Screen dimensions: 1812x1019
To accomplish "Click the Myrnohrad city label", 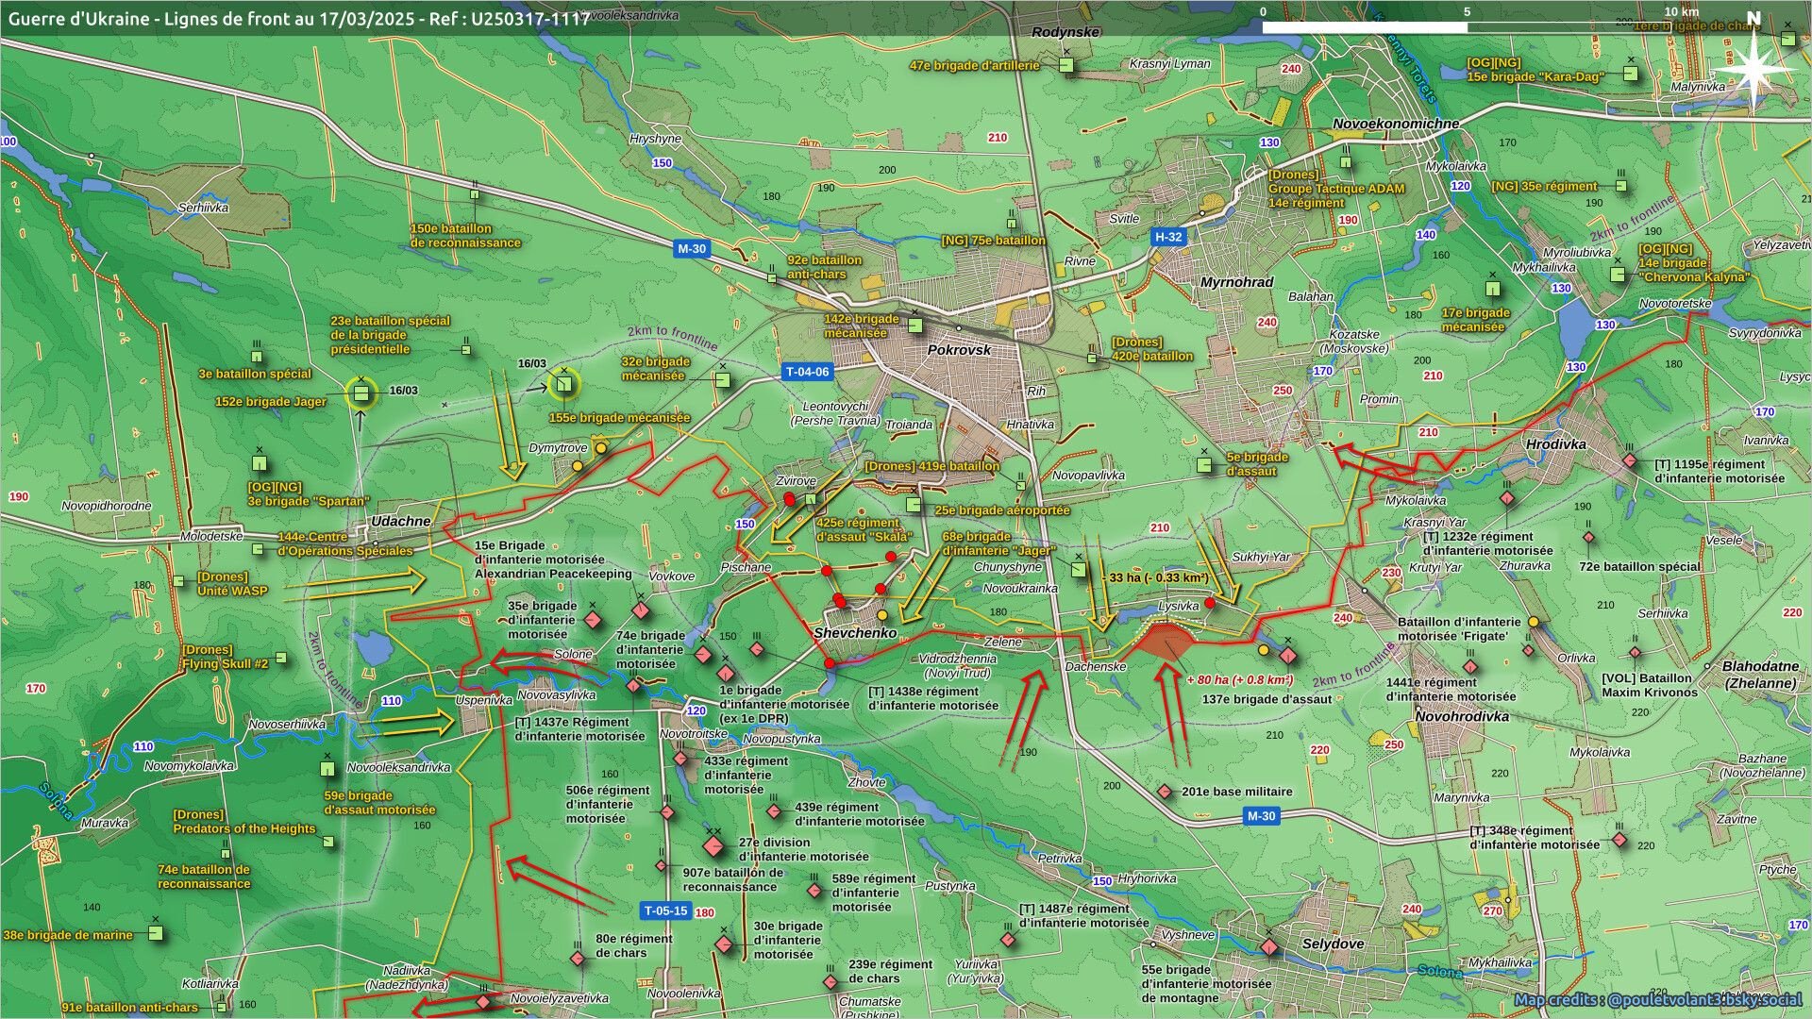I will (1237, 282).
